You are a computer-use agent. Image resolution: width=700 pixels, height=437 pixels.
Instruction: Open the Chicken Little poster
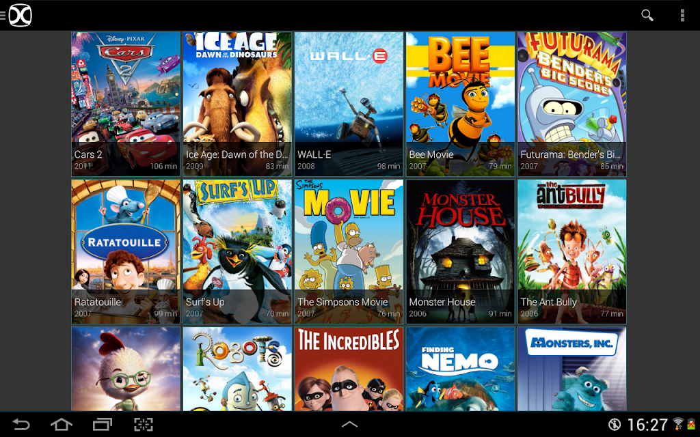point(126,369)
